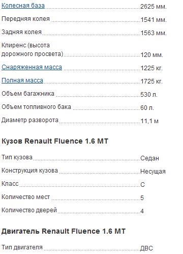Screen dimensions: 183x254
Task: Click the Количество дверей label
Action: (x=29, y=210)
